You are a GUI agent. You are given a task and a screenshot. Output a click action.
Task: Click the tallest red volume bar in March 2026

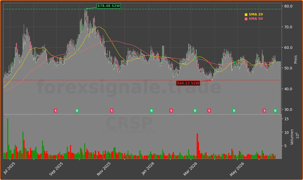[x=197, y=146]
